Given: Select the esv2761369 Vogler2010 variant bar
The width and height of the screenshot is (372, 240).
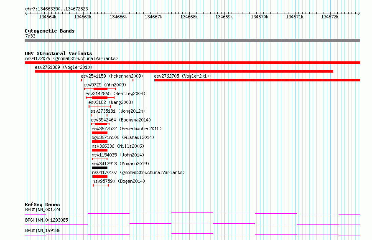Looking at the screenshot, I should click(184, 71).
